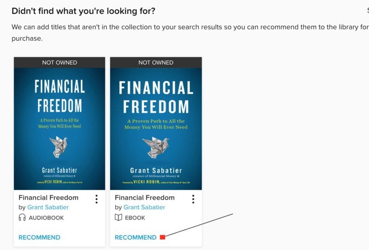Click the "Didn't find what you're looking for?" heading
Screen dimensions: 369x250
83,11
